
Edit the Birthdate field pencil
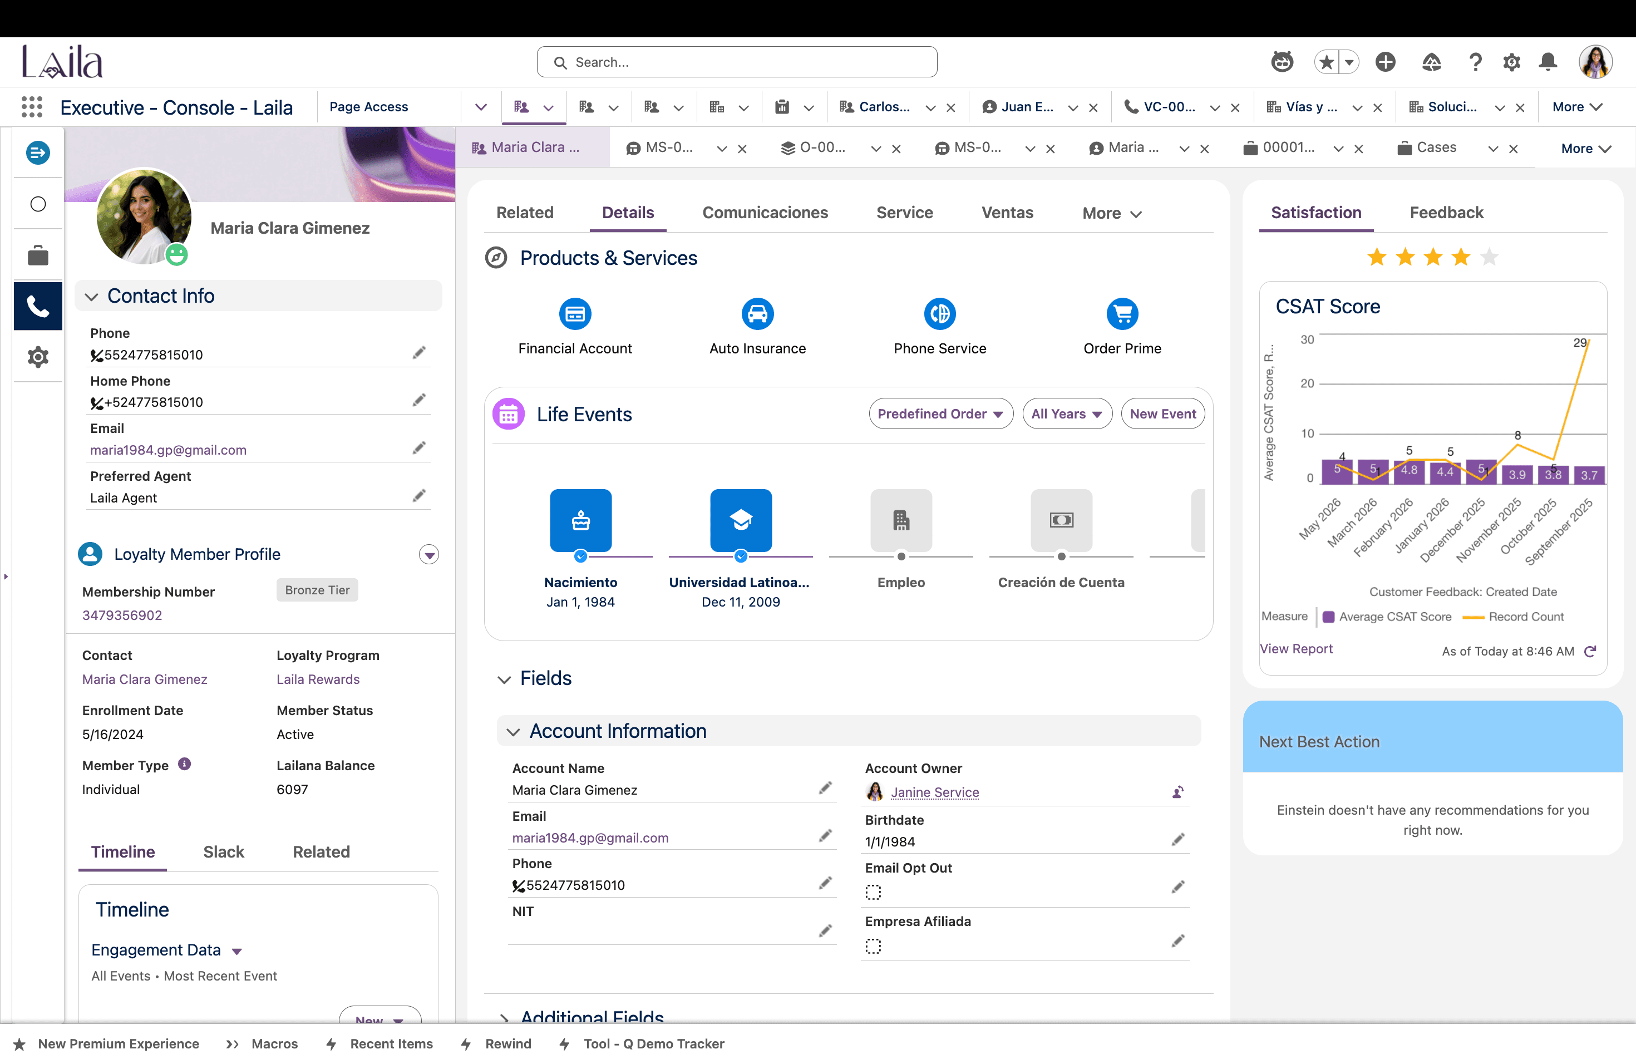tap(1178, 839)
